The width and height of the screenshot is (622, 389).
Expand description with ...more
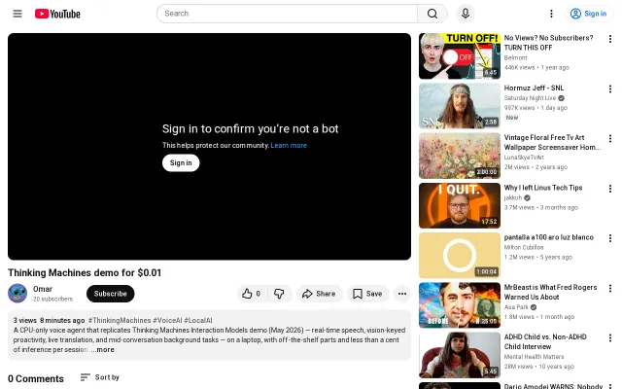pyautogui.click(x=102, y=350)
